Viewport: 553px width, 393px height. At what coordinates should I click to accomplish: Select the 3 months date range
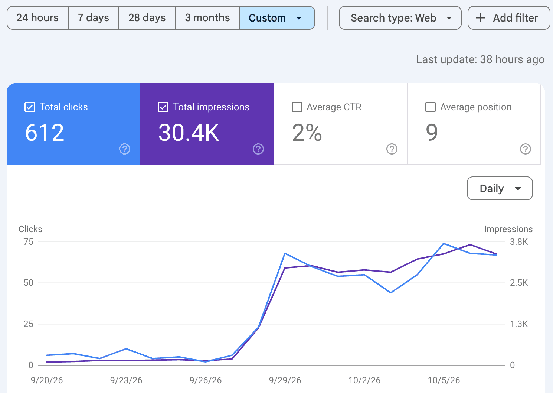207,18
